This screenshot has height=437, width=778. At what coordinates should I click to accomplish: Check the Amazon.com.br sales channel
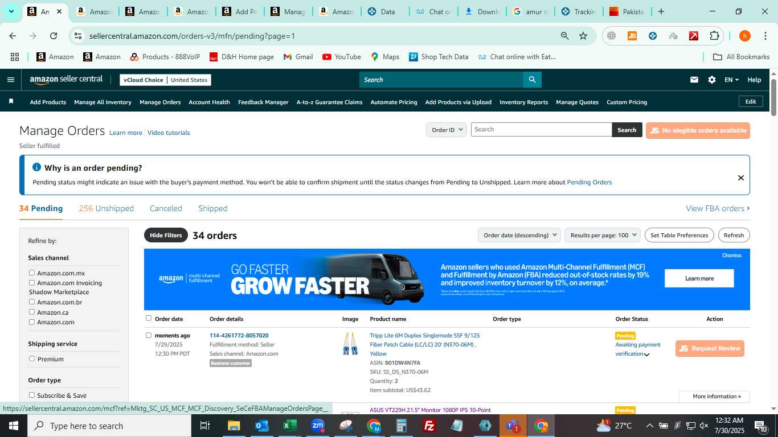coord(32,302)
